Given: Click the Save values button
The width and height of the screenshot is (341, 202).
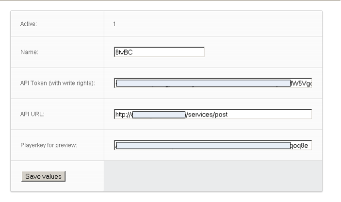Looking at the screenshot, I should [43, 176].
